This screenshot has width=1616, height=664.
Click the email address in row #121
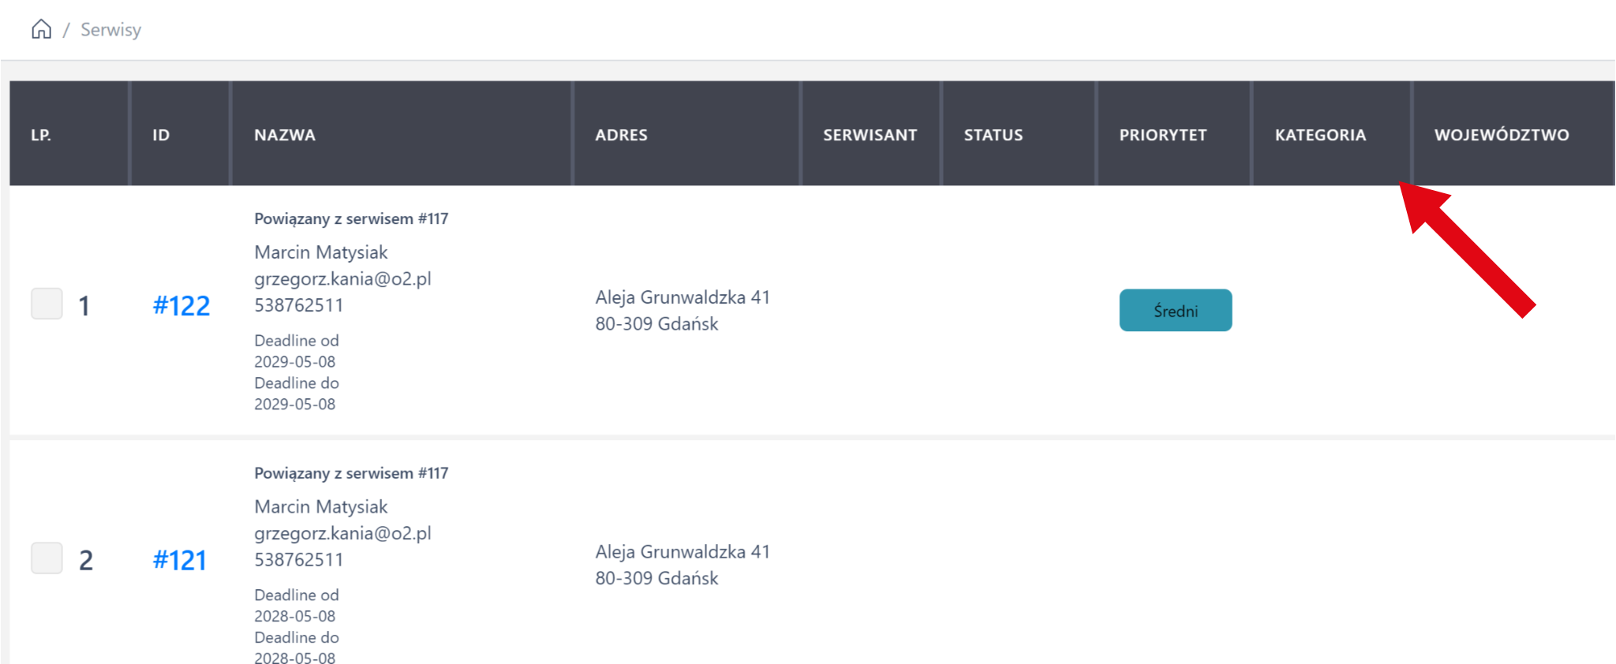coord(342,534)
